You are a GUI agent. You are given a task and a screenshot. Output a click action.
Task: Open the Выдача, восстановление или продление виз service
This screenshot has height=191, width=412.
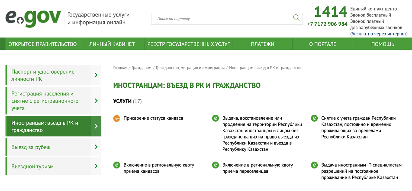coord(262,134)
